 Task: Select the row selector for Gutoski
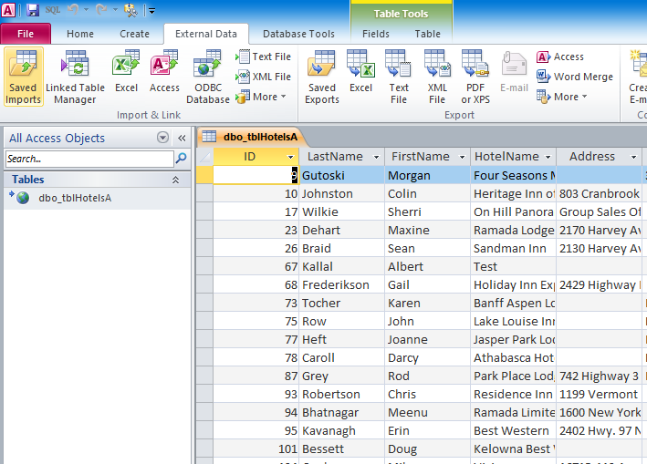(x=204, y=175)
